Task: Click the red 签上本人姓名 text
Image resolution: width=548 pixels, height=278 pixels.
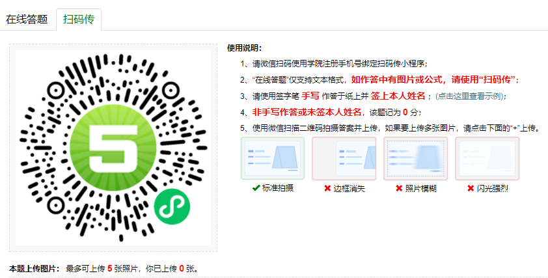Action: (398, 96)
